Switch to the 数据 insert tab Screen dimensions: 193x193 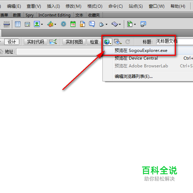17,15
